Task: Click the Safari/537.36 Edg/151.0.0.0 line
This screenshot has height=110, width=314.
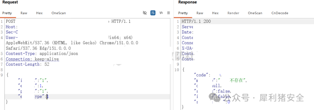Action: point(38,48)
